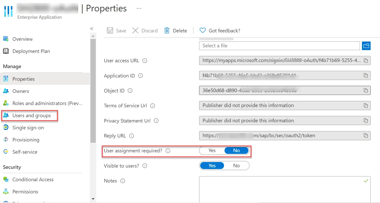Click inside the Notes text area
380x203 pixels.
point(285,189)
